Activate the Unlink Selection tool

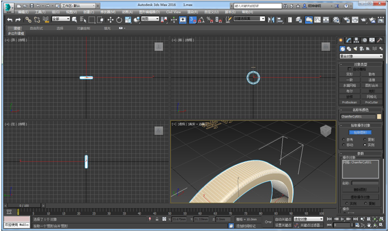tap(37, 20)
